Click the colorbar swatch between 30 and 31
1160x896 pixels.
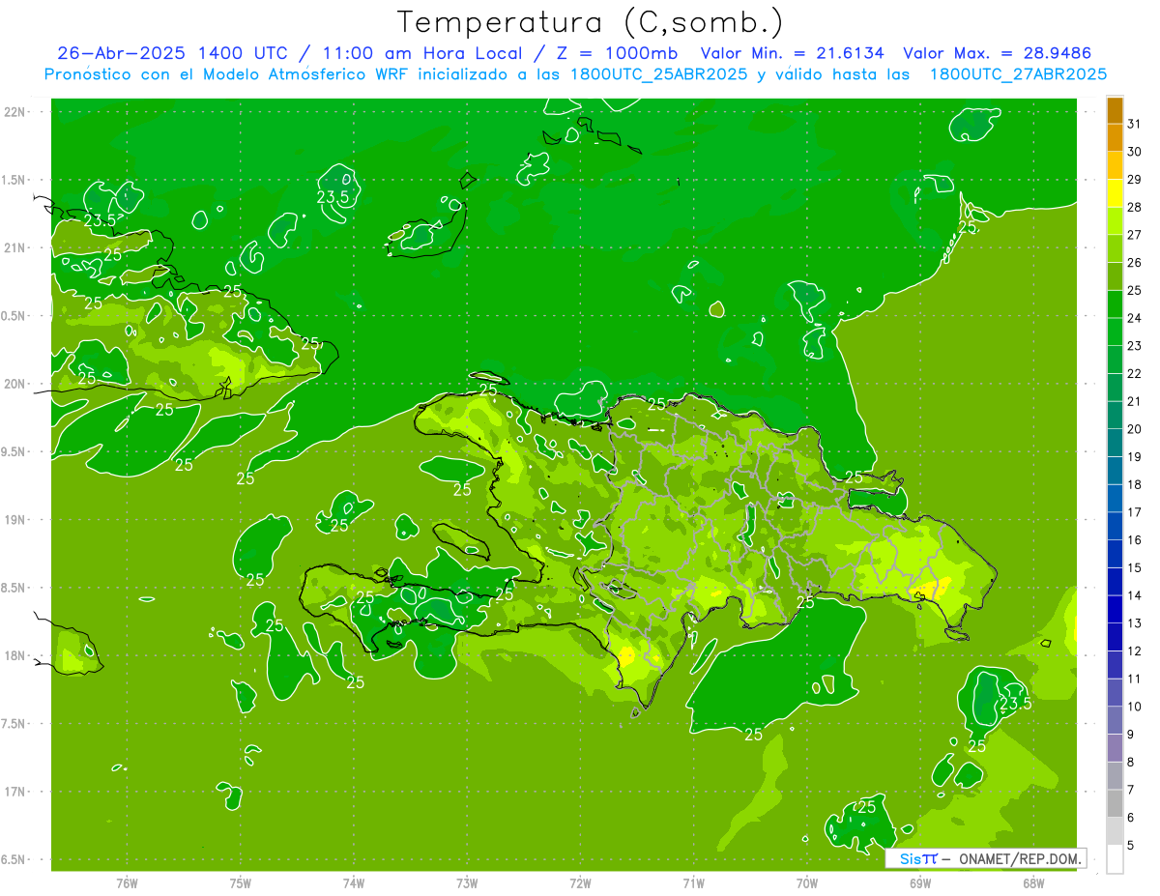coord(1115,138)
